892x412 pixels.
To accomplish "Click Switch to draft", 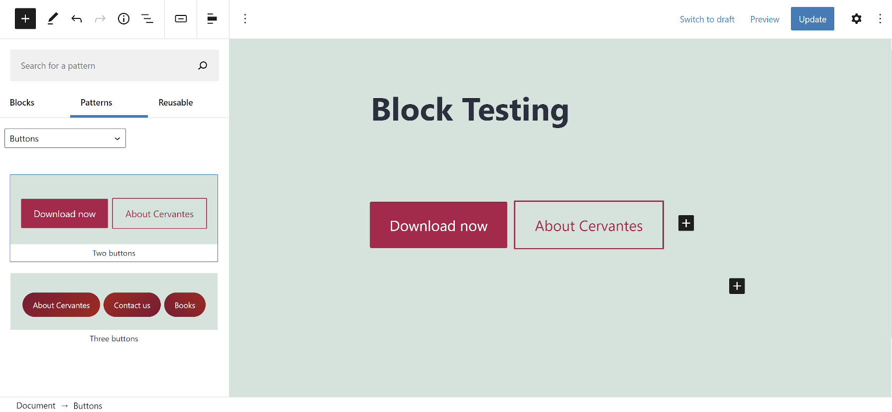I will coord(707,19).
